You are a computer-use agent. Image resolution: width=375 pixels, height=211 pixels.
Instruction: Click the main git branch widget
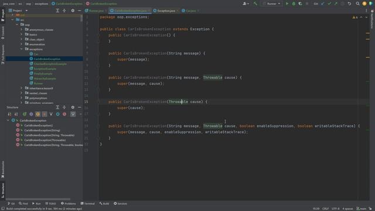362,209
